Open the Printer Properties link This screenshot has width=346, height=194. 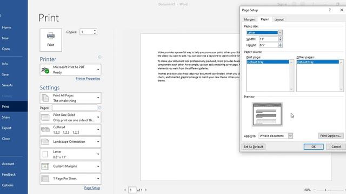point(88,79)
